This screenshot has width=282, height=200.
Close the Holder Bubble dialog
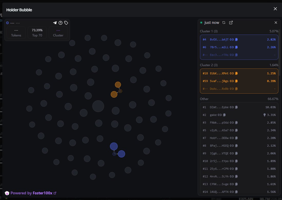(275, 9)
